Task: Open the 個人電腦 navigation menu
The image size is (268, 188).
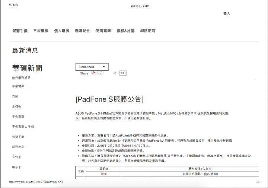Action: click(x=61, y=31)
